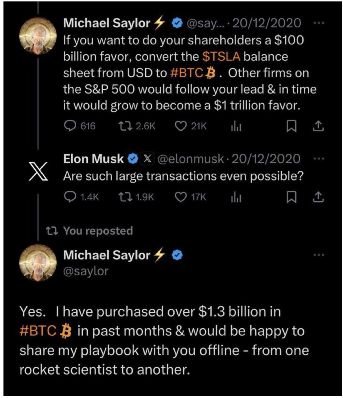
Task: Open more options on Saylor's reply tweet
Action: pos(319,255)
